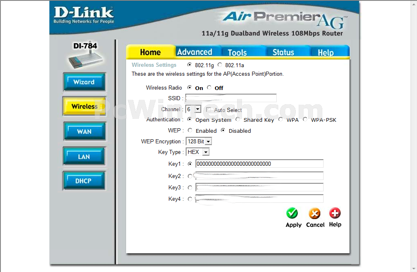417x272 pixels.
Task: Click the red Help plus icon
Action: tap(335, 213)
